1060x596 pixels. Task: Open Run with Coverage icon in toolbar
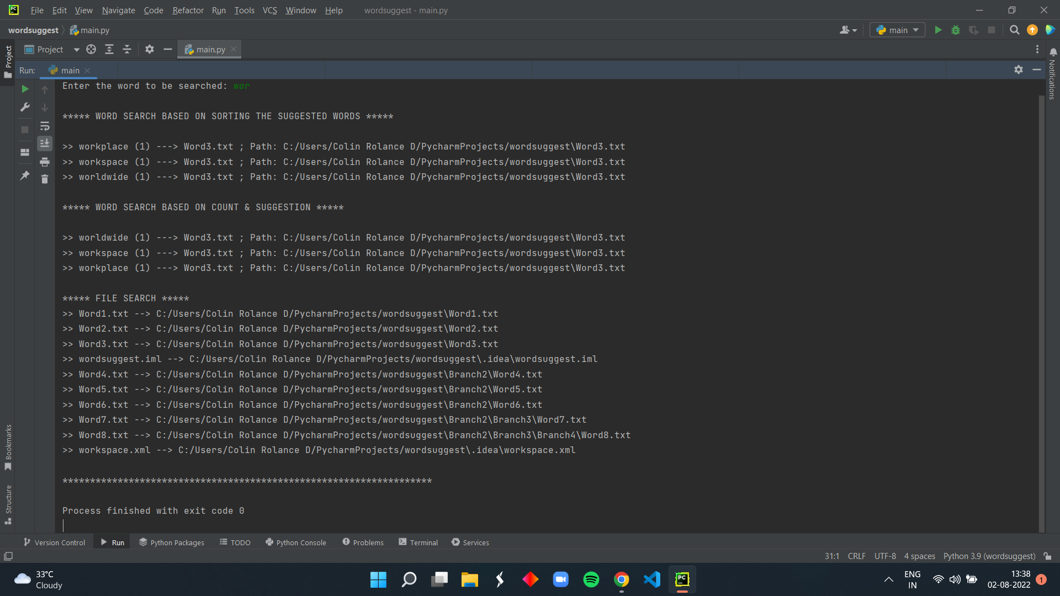tap(973, 30)
